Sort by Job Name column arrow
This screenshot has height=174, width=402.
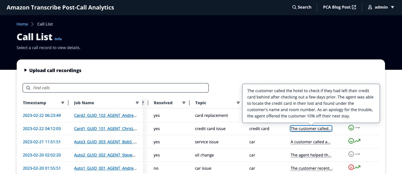137,103
